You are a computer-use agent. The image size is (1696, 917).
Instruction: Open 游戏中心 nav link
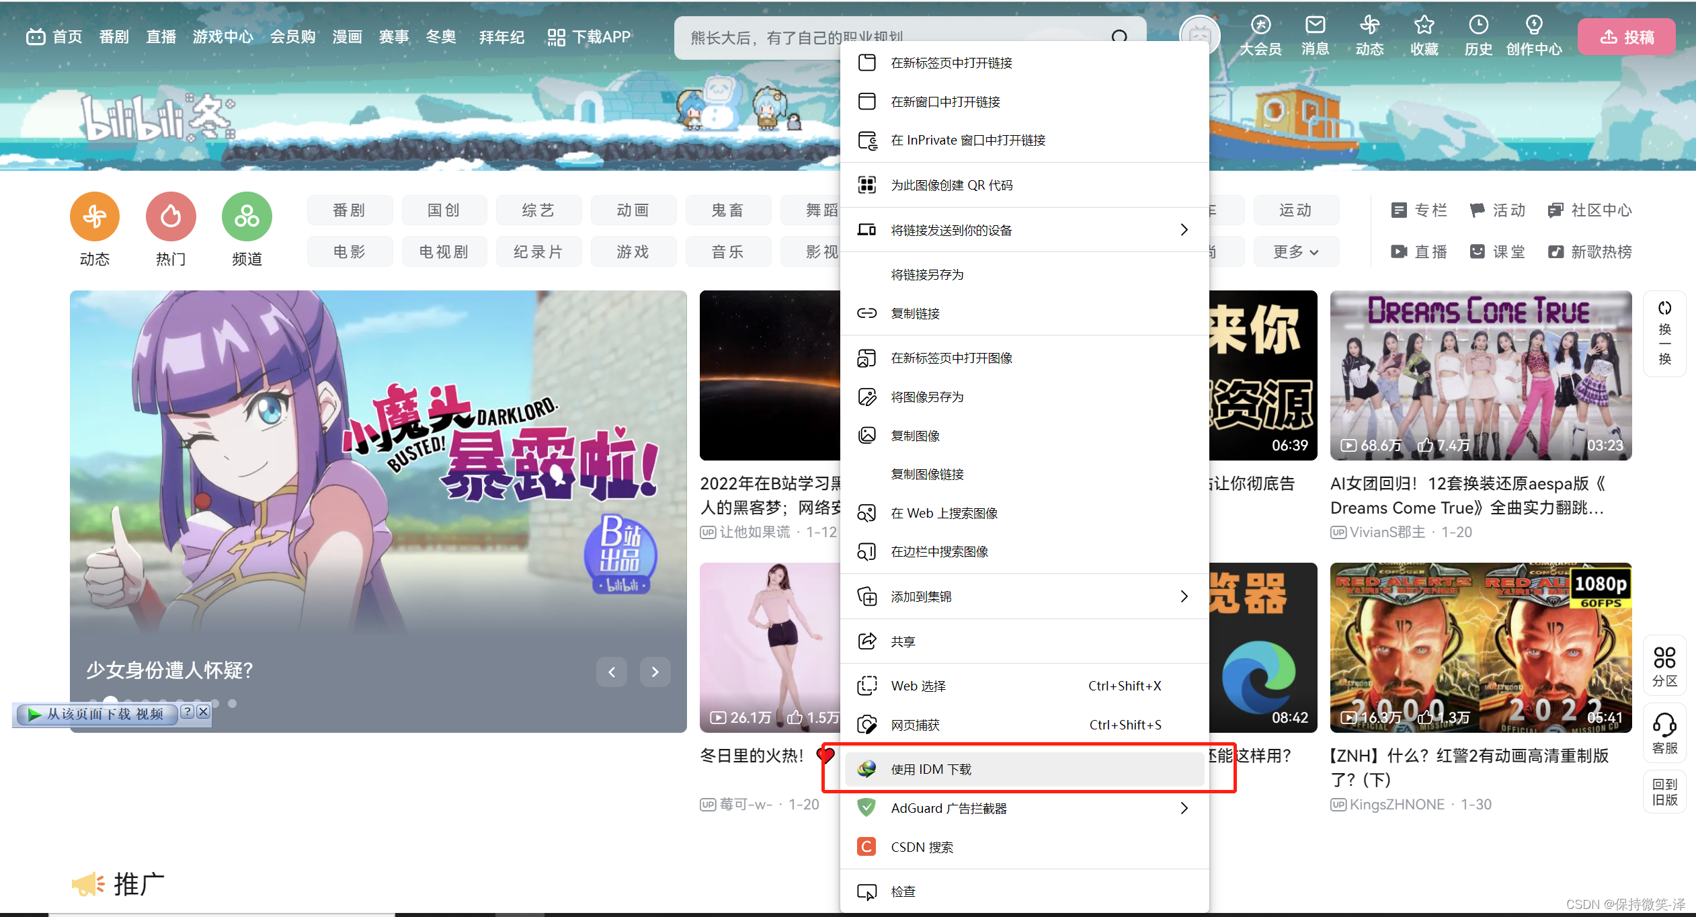pos(223,37)
